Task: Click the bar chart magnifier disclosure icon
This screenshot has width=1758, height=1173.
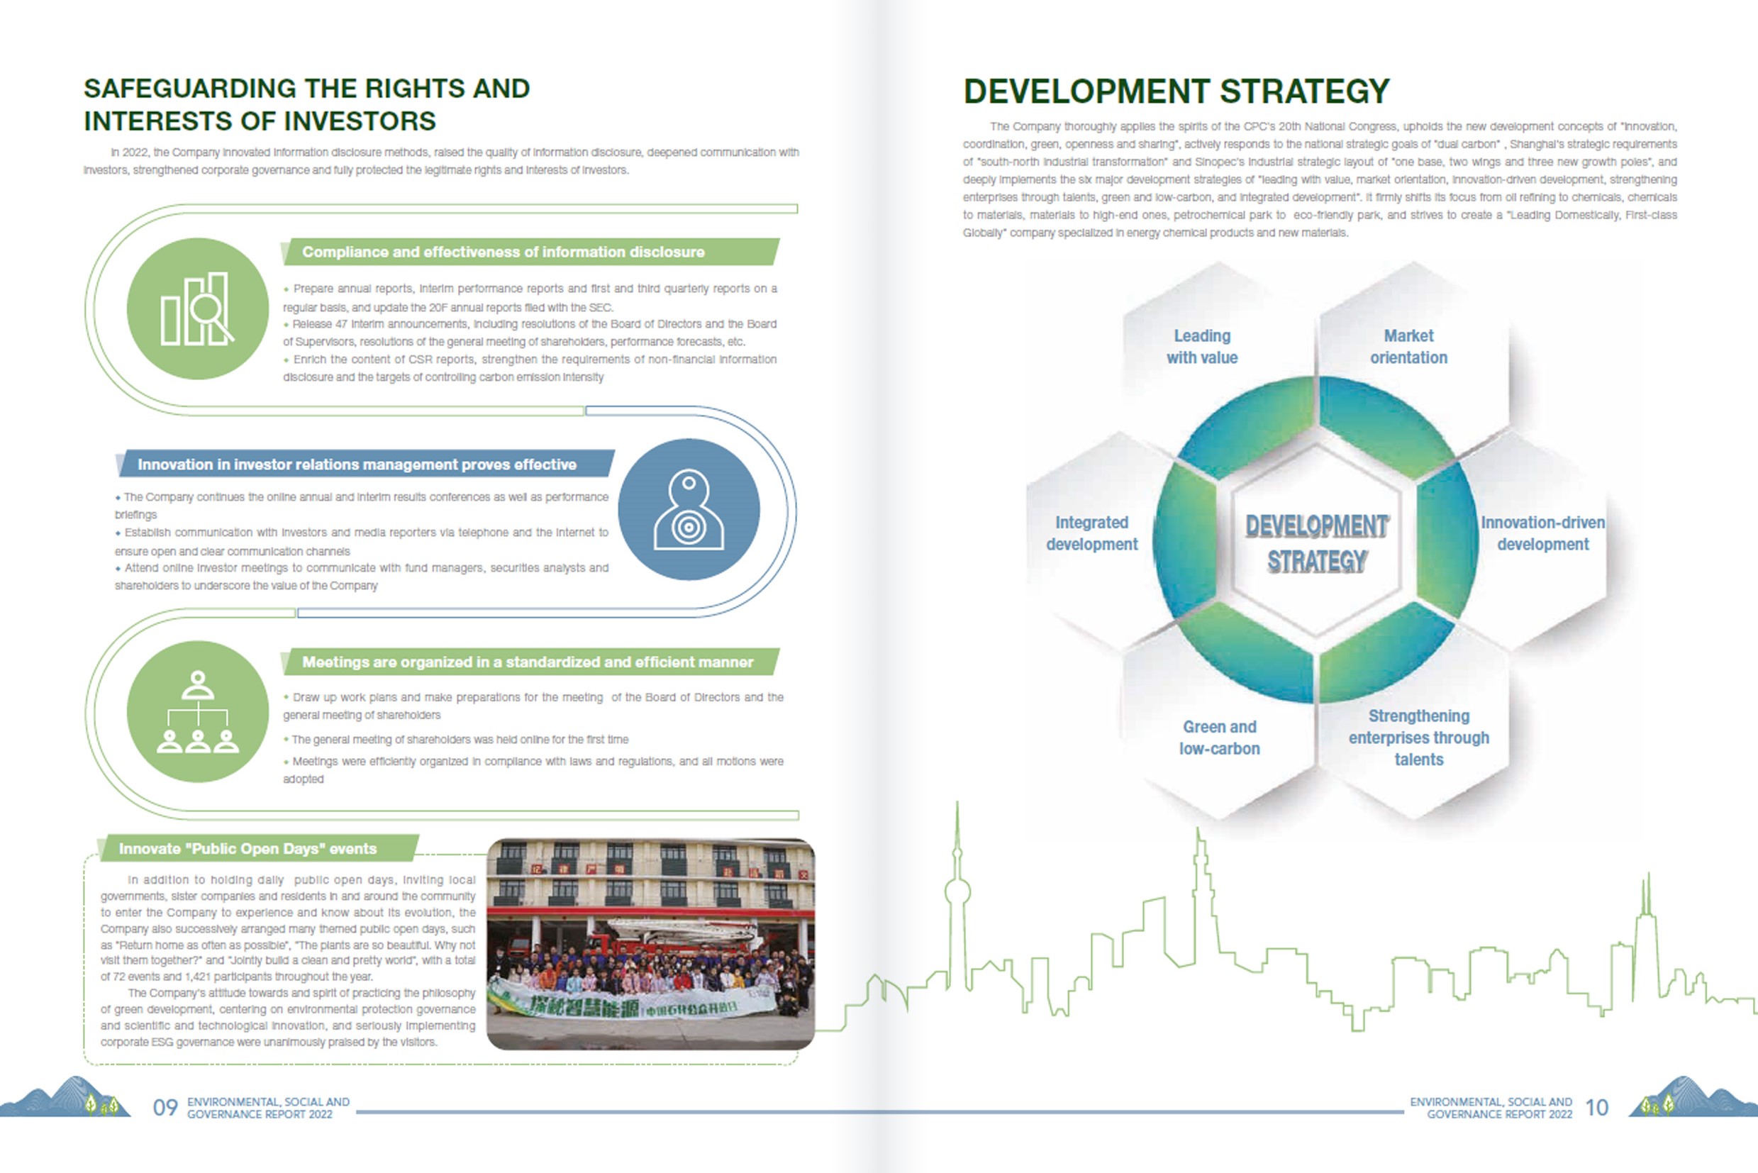Action: [197, 308]
